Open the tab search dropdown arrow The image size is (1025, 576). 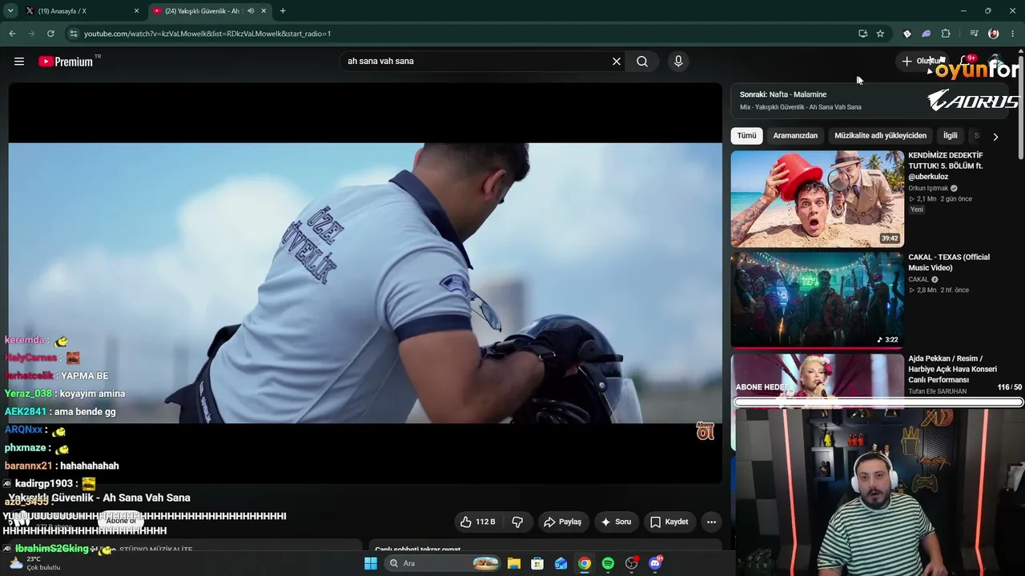tap(10, 11)
